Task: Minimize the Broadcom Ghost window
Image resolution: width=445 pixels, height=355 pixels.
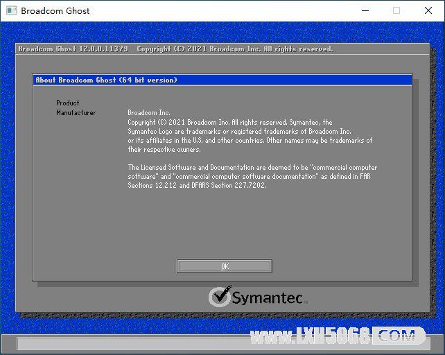Action: tap(365, 11)
